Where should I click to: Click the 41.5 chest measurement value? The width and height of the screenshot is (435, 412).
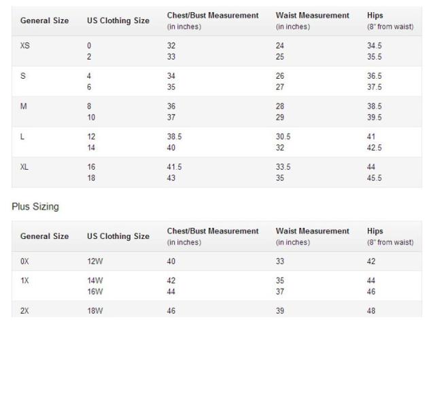(x=175, y=167)
